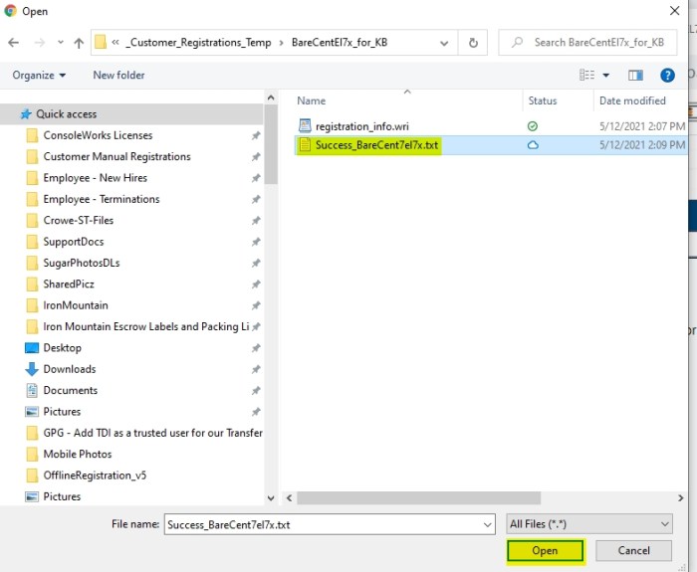Viewport: 697px width, 572px height.
Task: Open the Help question mark icon
Action: (668, 75)
